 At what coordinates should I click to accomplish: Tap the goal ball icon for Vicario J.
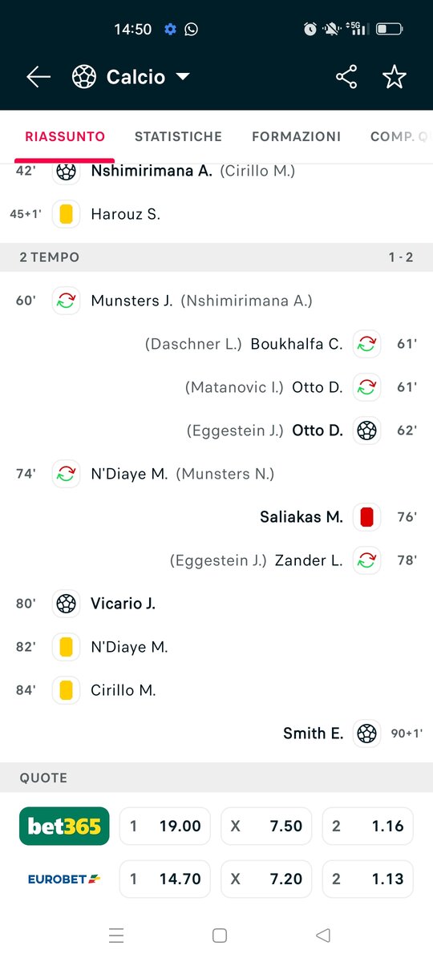click(67, 604)
